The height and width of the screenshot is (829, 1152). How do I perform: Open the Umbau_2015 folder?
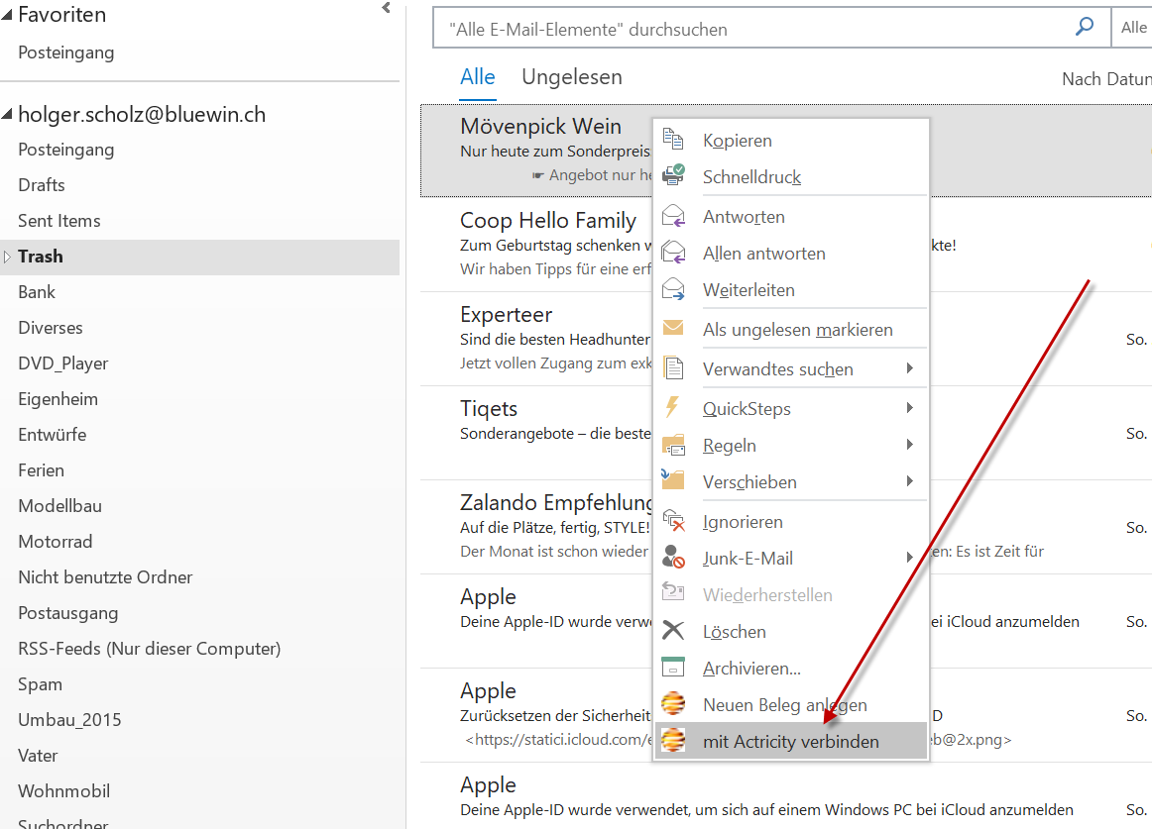[x=69, y=720]
